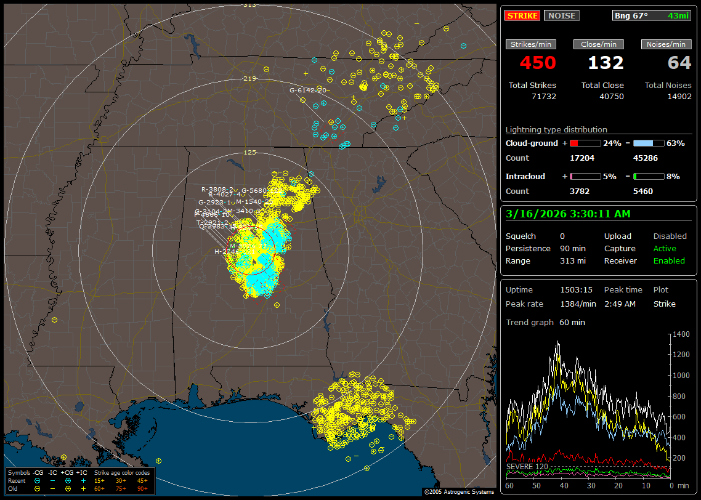Click the Noises/min label button

coord(666,44)
